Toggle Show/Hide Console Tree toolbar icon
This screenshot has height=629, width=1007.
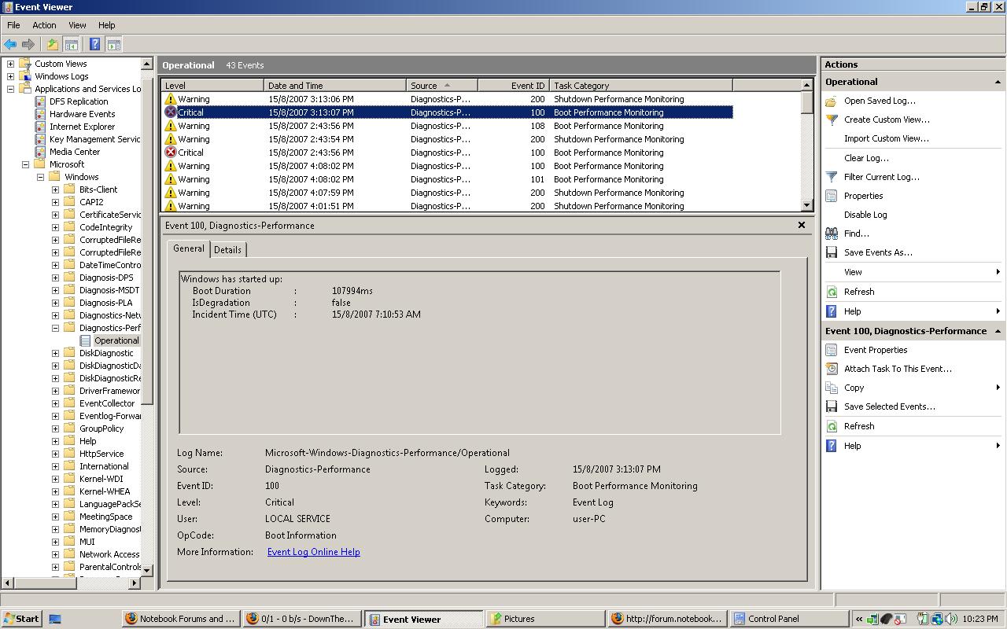tap(71, 45)
